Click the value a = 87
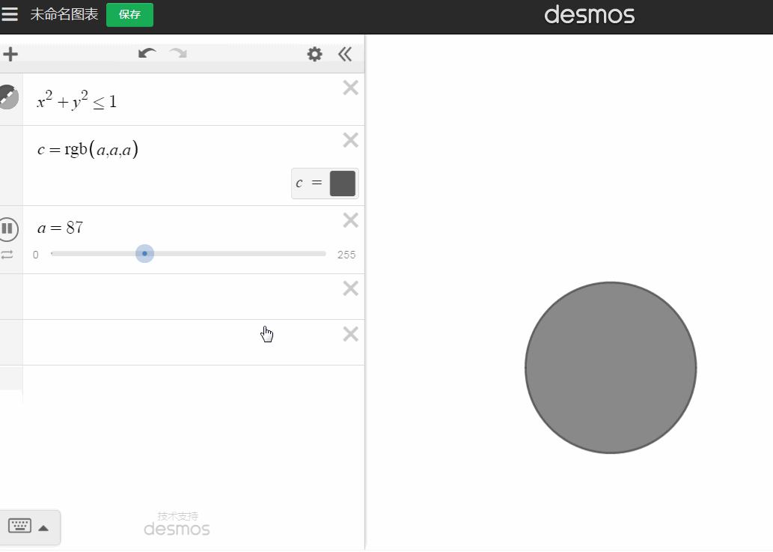This screenshot has height=552, width=773. (60, 228)
